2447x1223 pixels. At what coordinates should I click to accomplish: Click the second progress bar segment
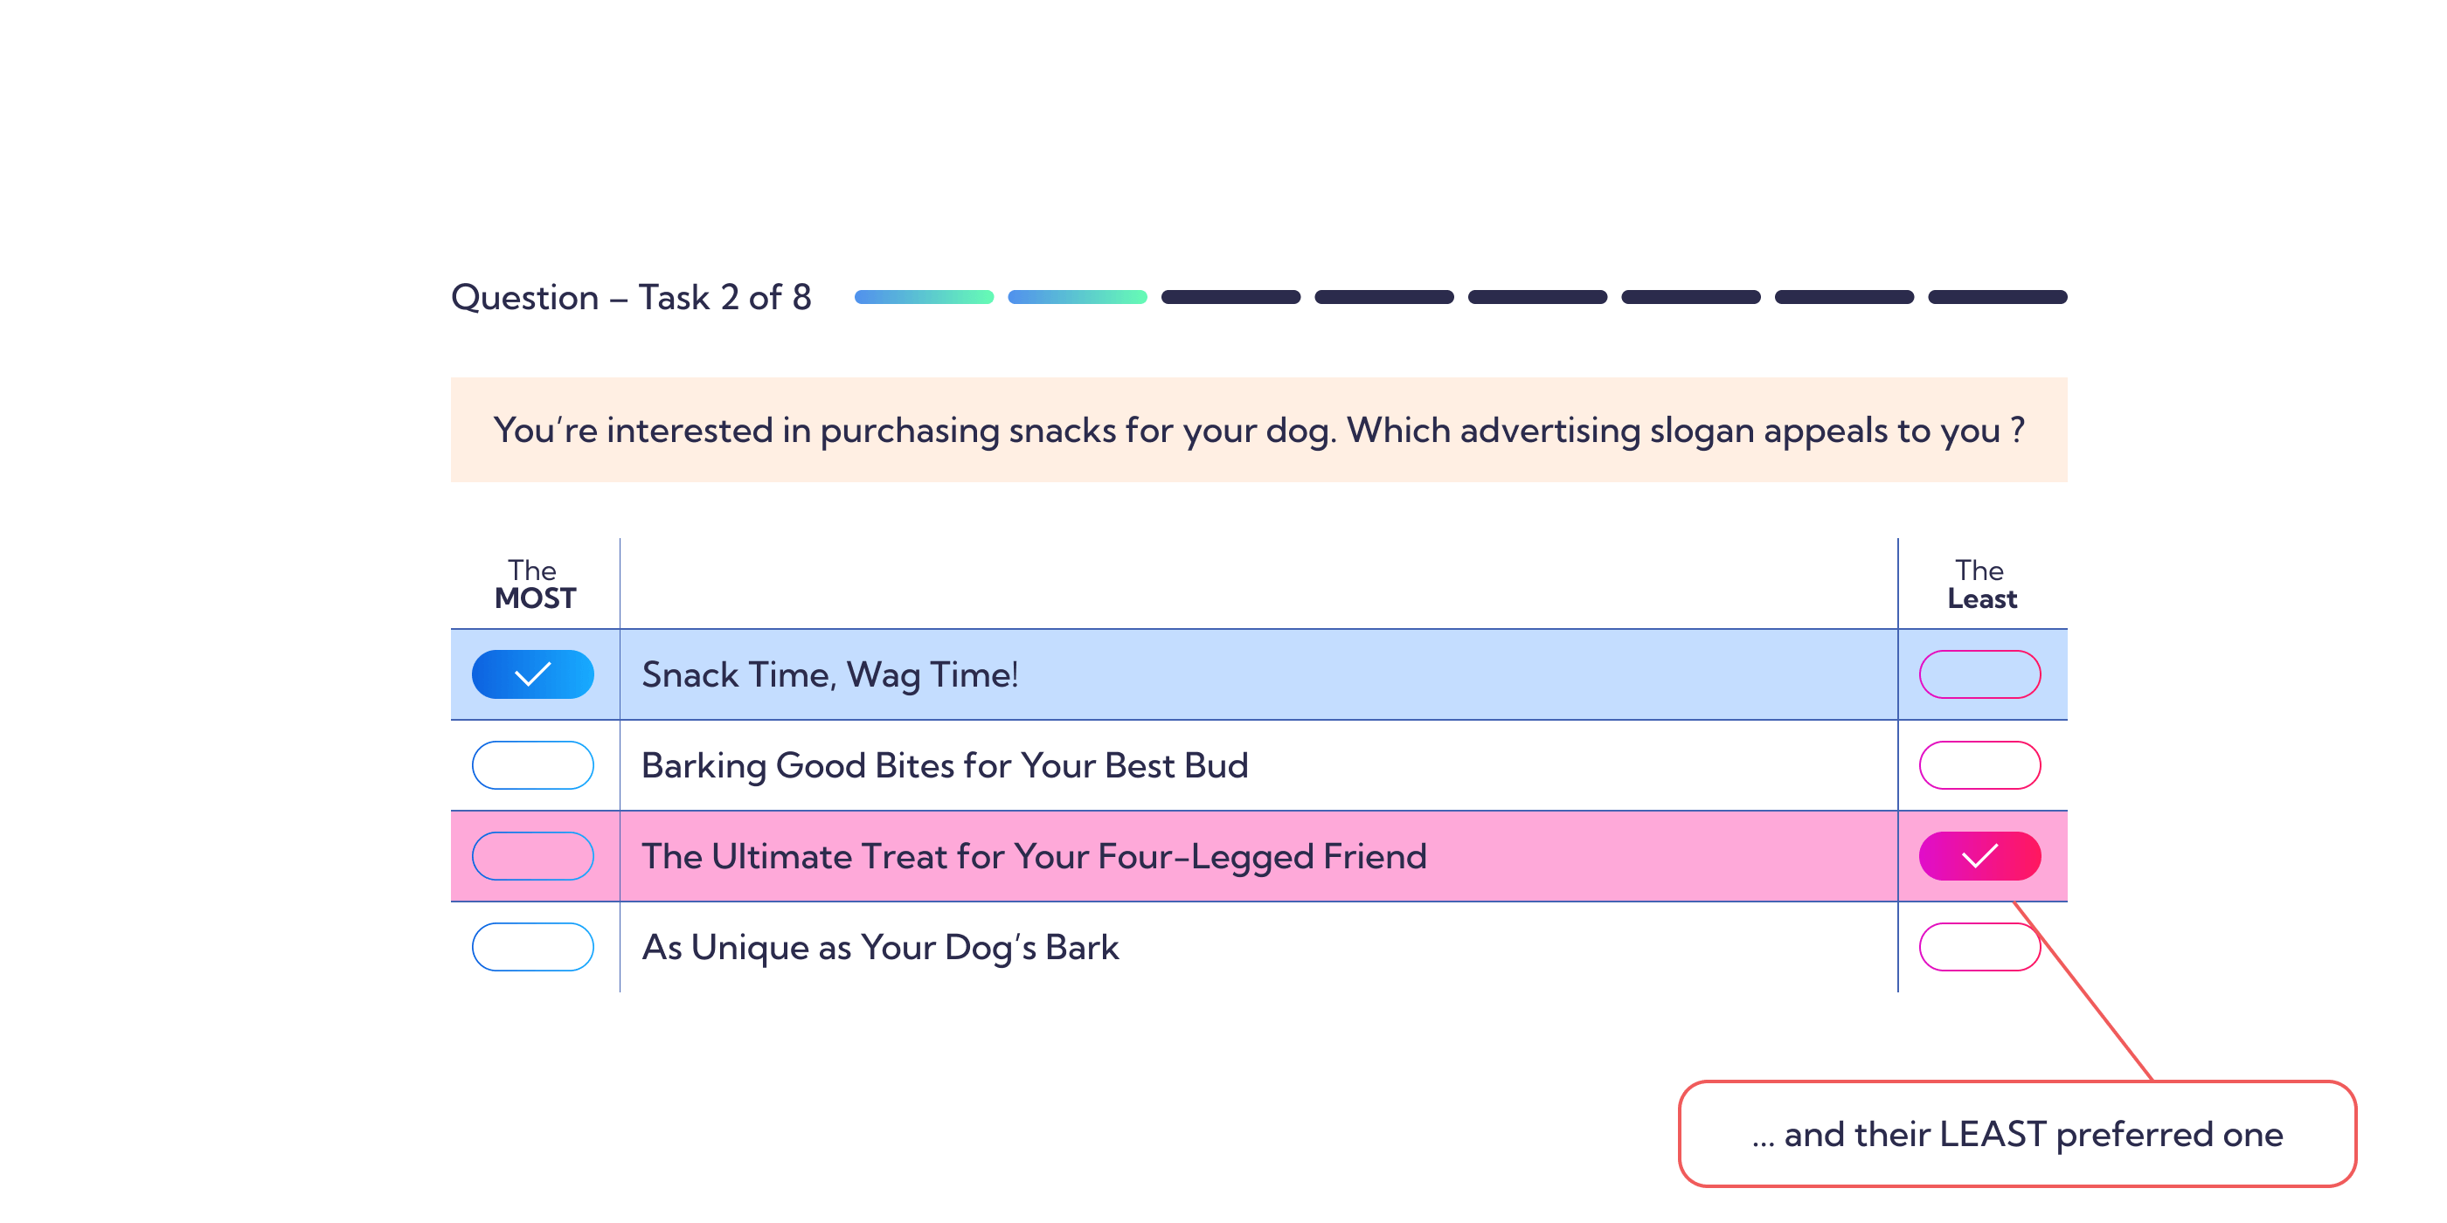pyautogui.click(x=1078, y=297)
